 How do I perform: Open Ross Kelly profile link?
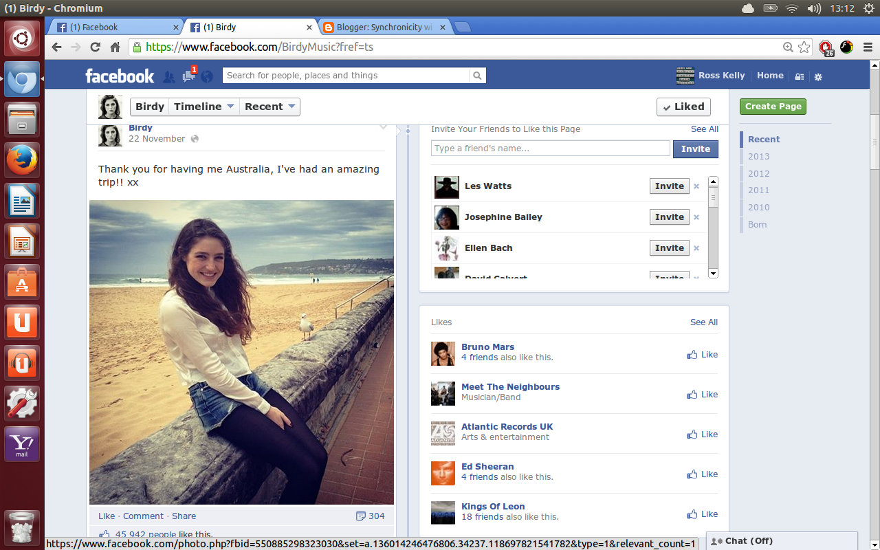[711, 76]
